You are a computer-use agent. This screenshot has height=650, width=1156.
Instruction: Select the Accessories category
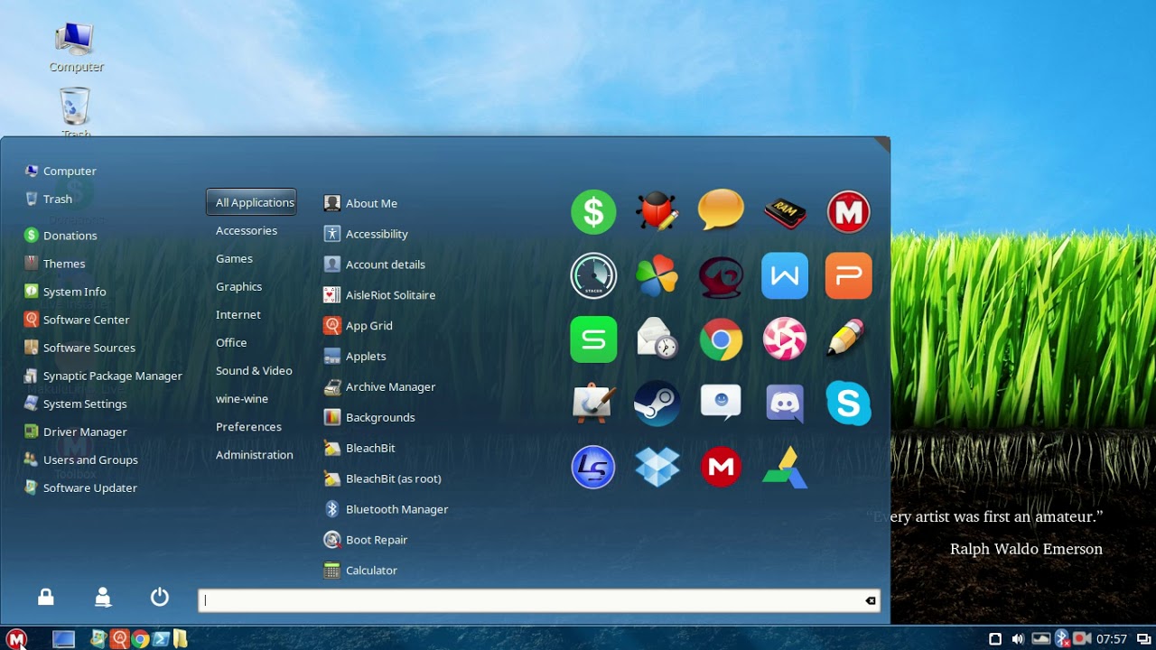(247, 230)
